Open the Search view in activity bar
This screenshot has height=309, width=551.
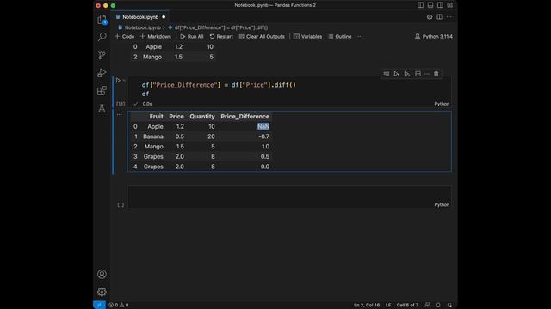pyautogui.click(x=102, y=37)
